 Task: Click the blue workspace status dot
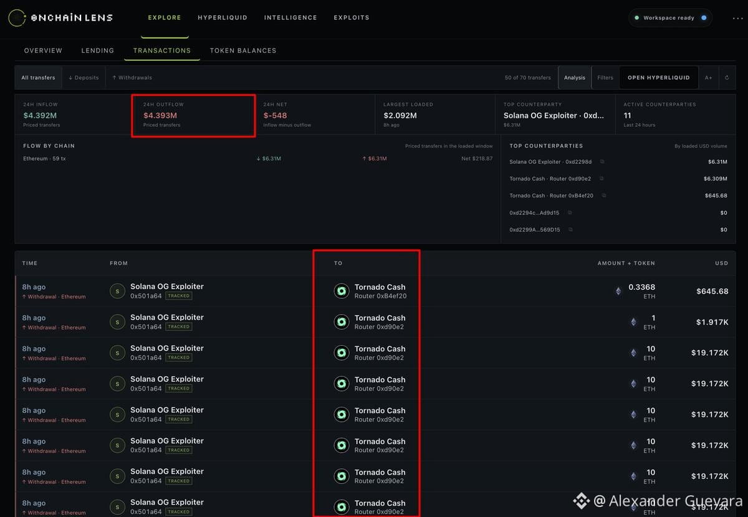[704, 18]
